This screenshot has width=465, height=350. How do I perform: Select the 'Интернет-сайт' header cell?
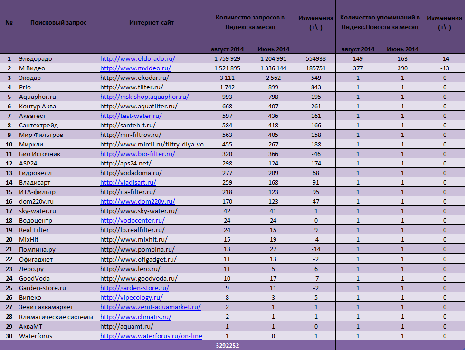[152, 22]
